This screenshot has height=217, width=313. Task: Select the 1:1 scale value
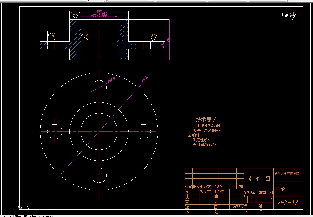tap(270, 199)
